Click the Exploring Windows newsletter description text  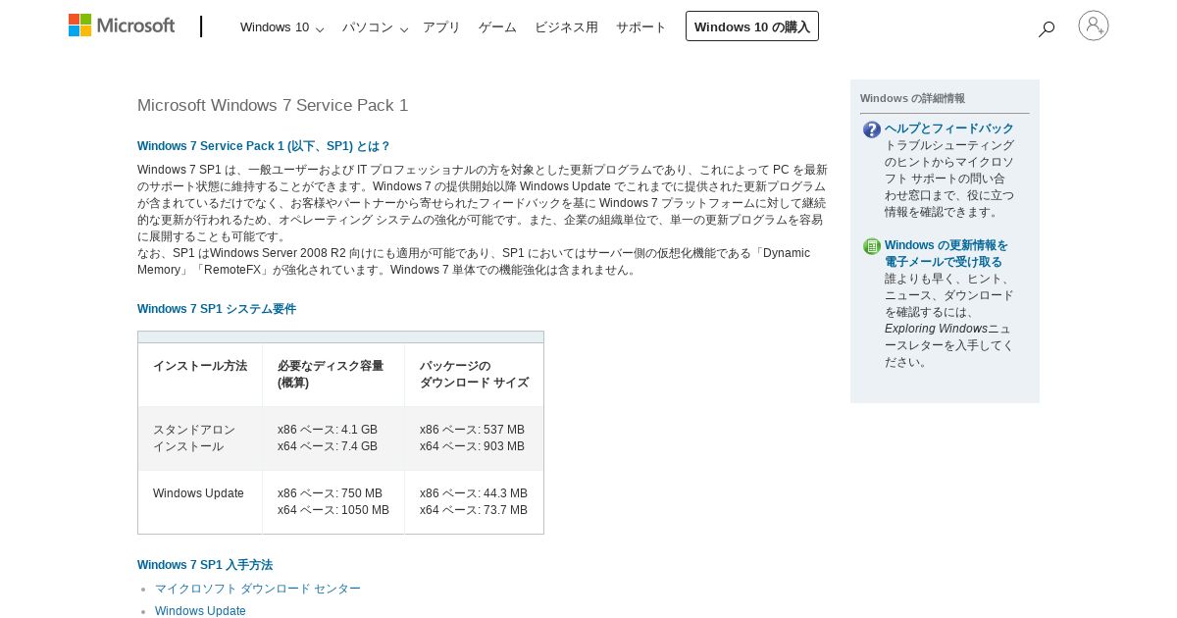coord(949,320)
